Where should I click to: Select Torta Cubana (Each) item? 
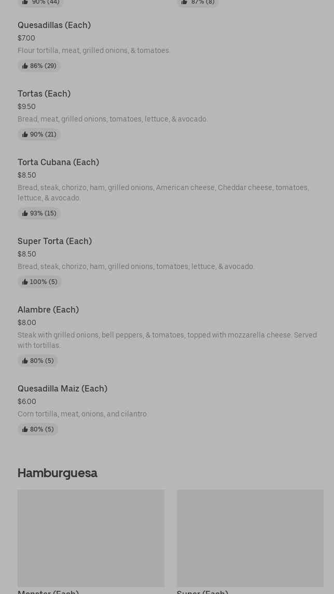[58, 163]
